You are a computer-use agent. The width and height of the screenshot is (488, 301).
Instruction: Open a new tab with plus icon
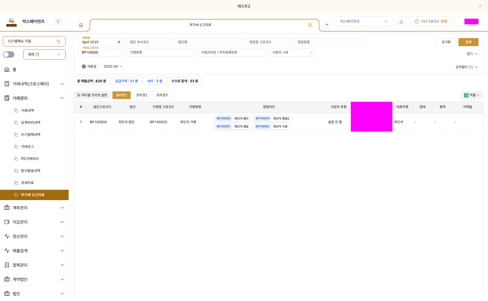click(x=327, y=25)
